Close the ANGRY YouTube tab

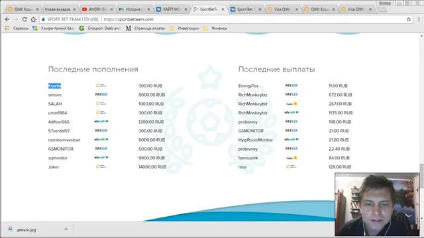coord(112,9)
